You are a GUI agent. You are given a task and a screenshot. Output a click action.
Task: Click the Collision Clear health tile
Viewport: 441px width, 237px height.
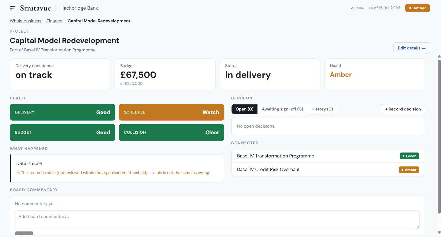click(171, 133)
